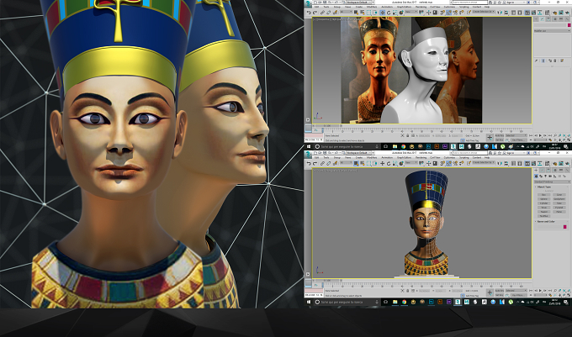Click Select and Move in upper 3ds Max window
The height and width of the screenshot is (337, 572).
pos(382,13)
